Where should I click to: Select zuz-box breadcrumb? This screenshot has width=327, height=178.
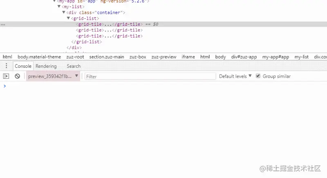coord(138,57)
